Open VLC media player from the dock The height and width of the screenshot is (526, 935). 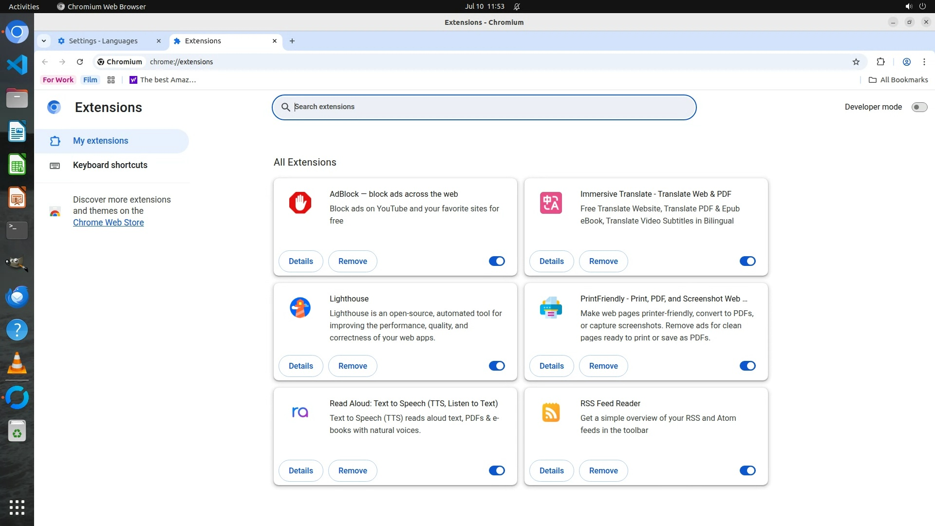click(17, 363)
